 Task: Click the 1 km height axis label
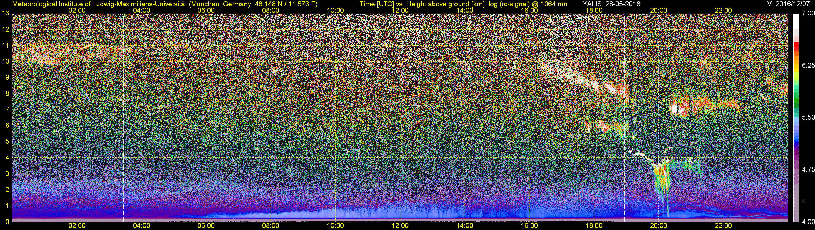point(8,206)
